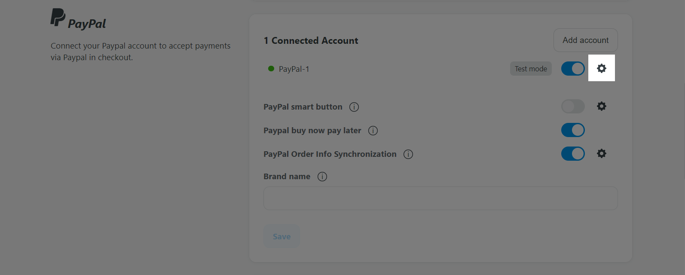Click the Save button
This screenshot has height=275, width=685.
coord(281,236)
